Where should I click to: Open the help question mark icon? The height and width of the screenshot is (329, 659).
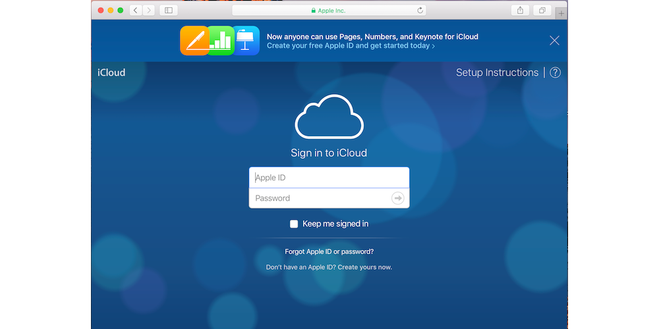[x=555, y=72]
